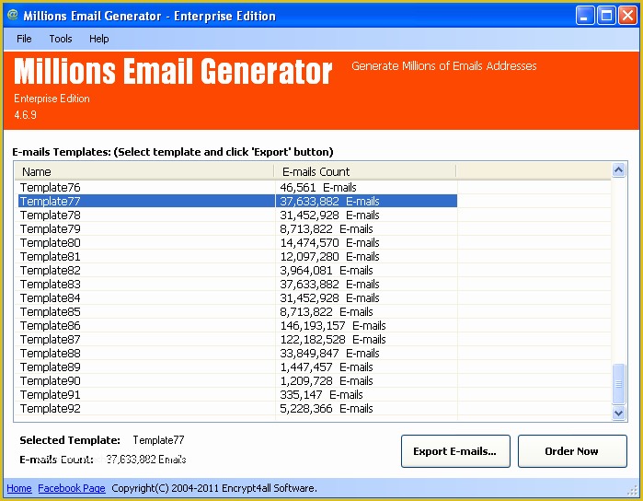This screenshot has width=643, height=501.
Task: Click the version number 4.6.9
Action: [x=25, y=115]
